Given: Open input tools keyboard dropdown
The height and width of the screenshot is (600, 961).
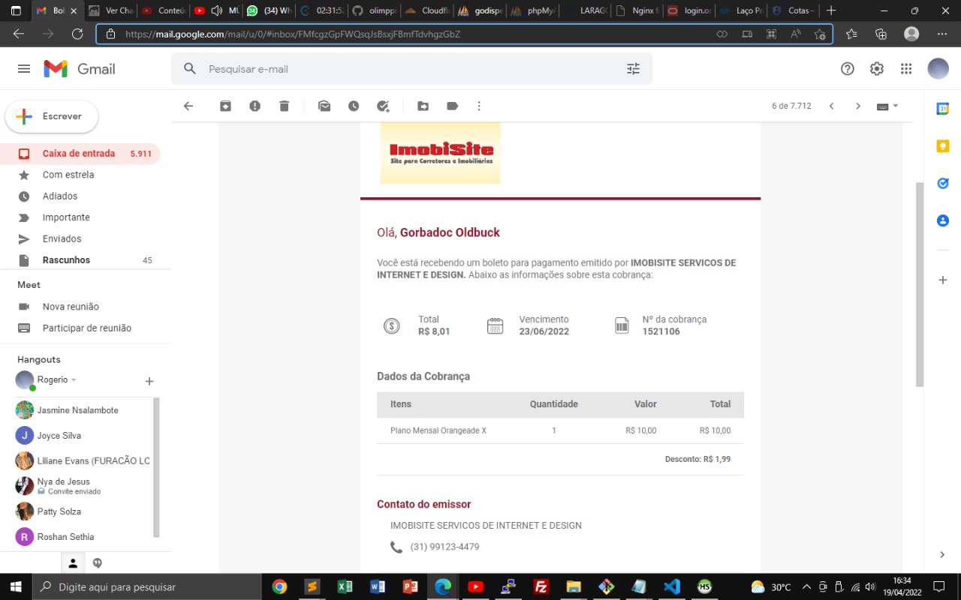Looking at the screenshot, I should tap(887, 106).
